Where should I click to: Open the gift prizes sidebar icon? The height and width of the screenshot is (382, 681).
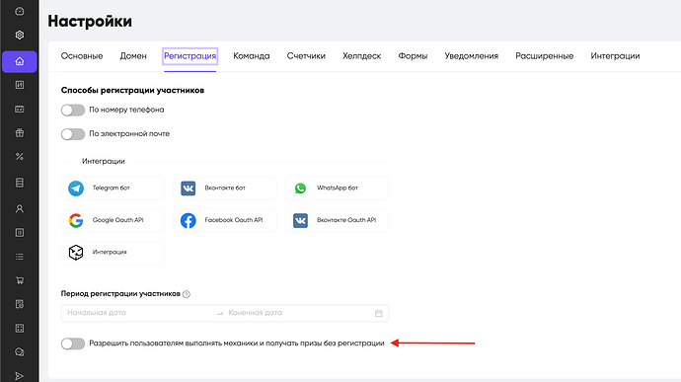coord(20,132)
